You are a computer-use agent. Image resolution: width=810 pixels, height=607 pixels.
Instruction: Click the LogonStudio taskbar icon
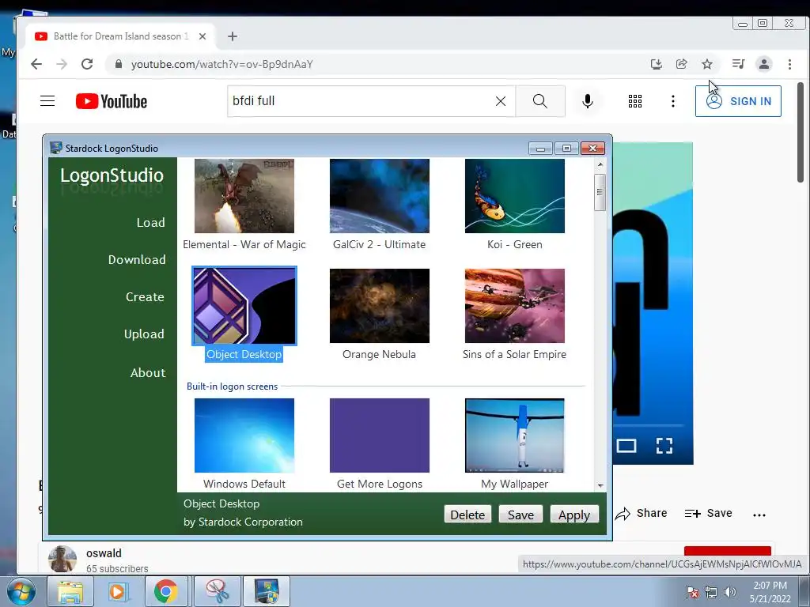pos(267,591)
